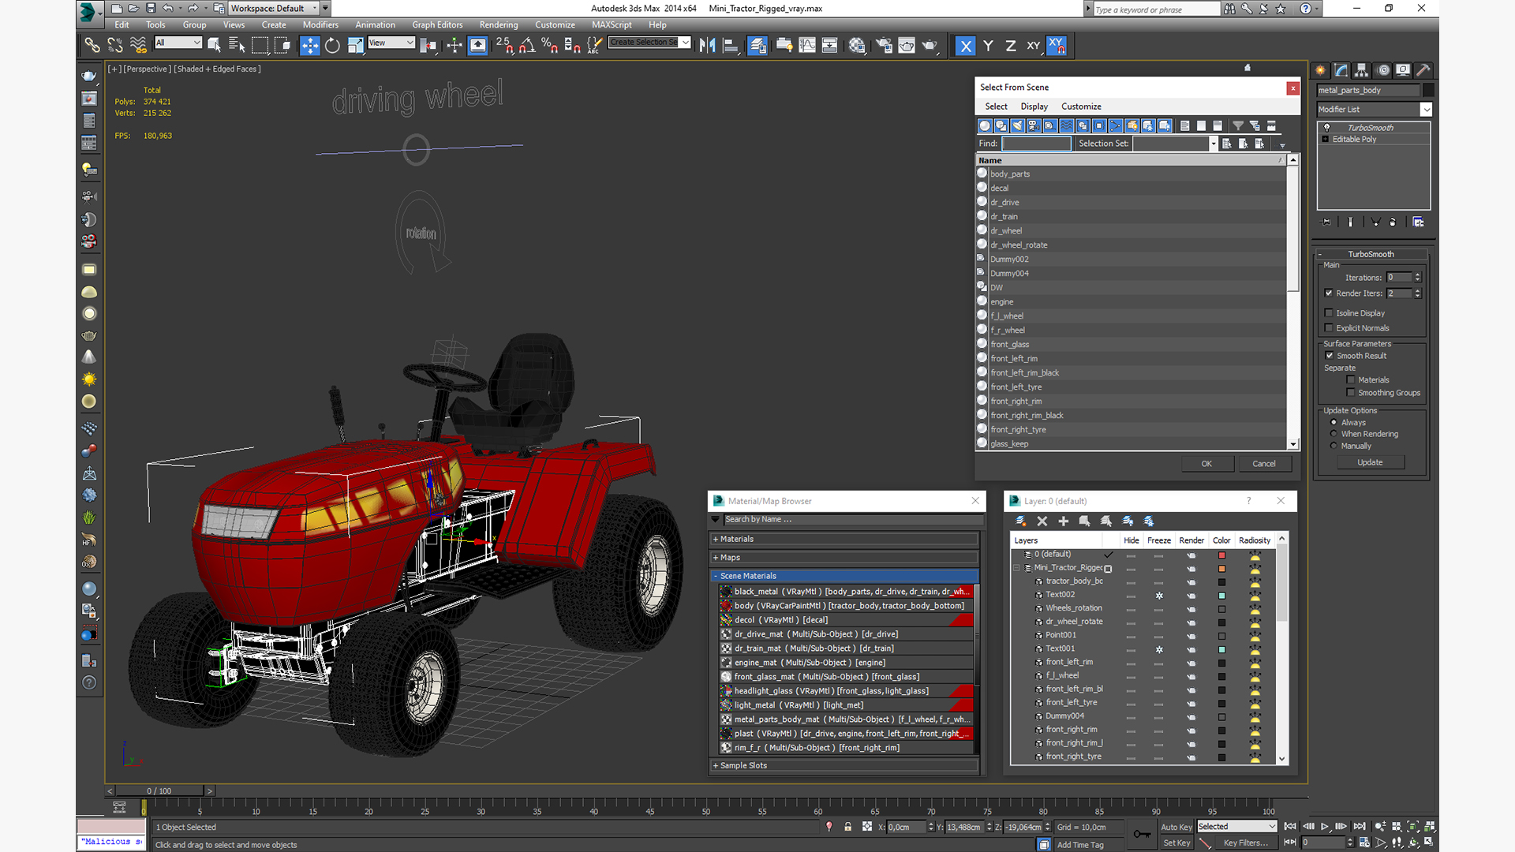The width and height of the screenshot is (1515, 852).
Task: Toggle Display Lights filter in Select From Scene
Action: tap(1017, 126)
